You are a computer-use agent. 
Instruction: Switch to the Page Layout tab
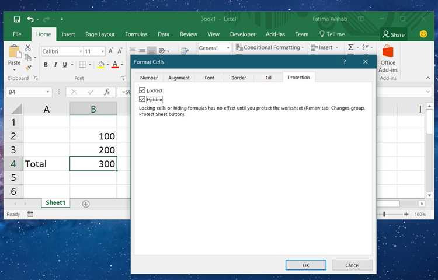pyautogui.click(x=100, y=34)
